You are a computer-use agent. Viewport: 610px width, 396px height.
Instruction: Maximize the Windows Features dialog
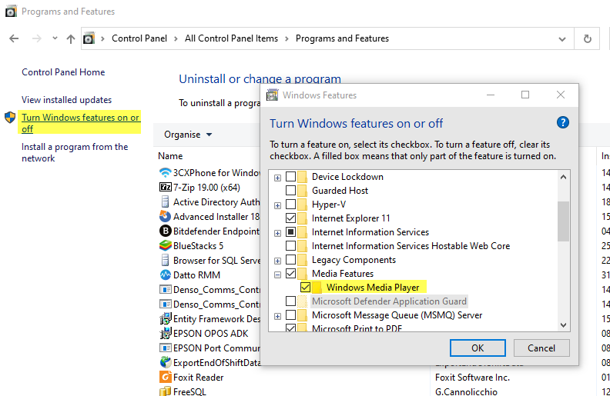[x=525, y=95]
